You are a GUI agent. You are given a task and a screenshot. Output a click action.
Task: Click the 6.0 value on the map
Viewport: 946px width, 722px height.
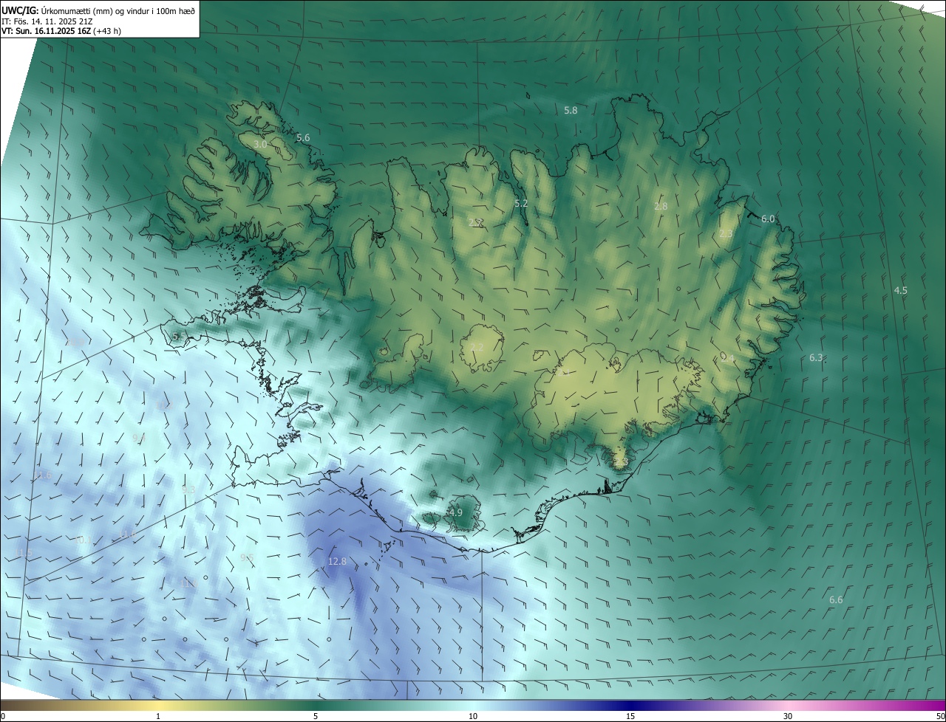coord(768,219)
